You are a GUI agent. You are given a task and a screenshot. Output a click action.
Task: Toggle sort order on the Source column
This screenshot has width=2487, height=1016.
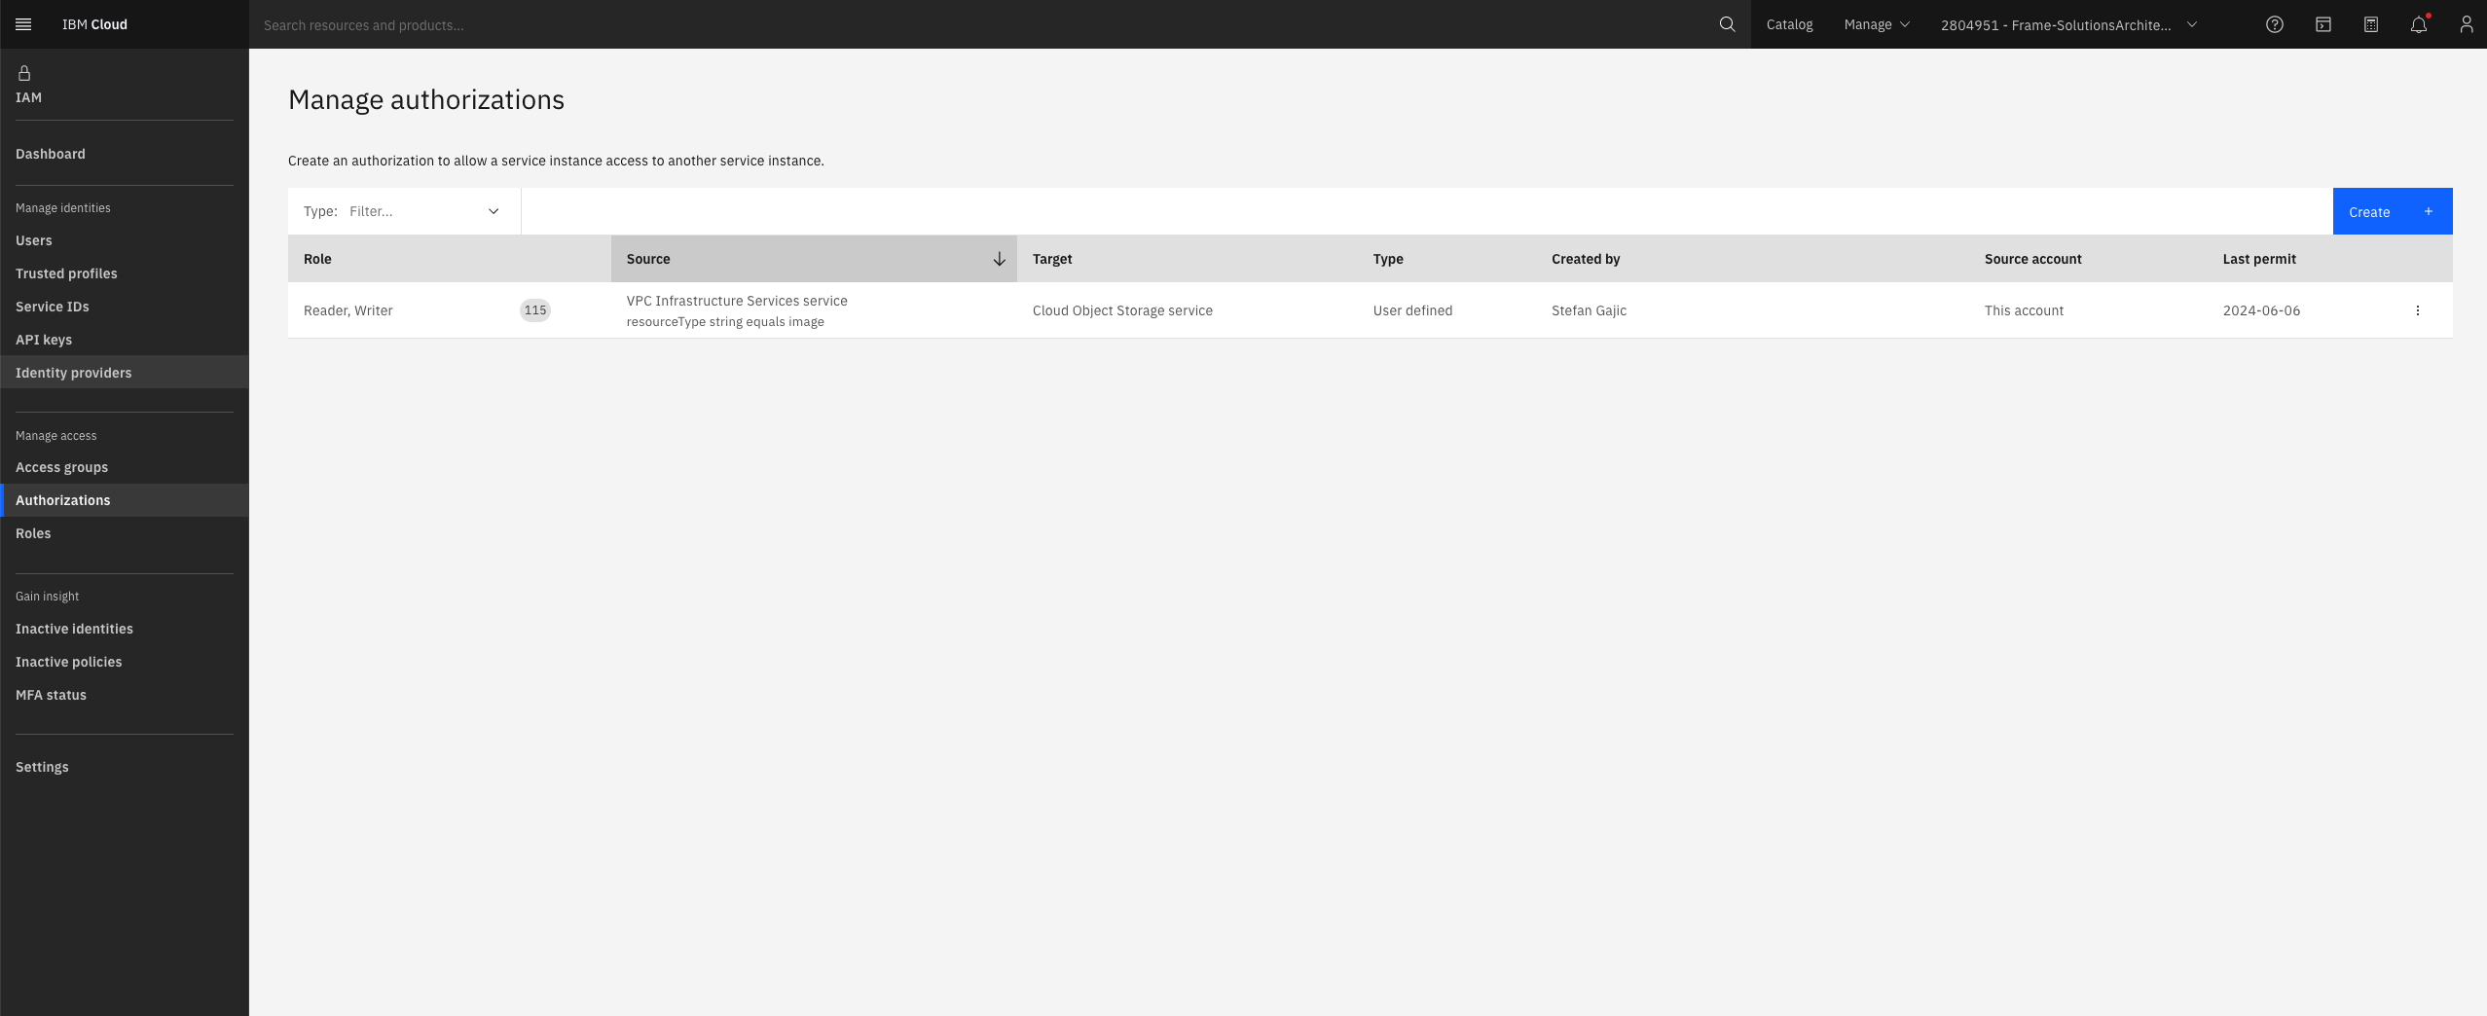point(999,258)
